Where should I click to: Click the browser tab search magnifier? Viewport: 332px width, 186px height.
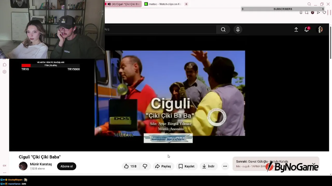[309, 4]
